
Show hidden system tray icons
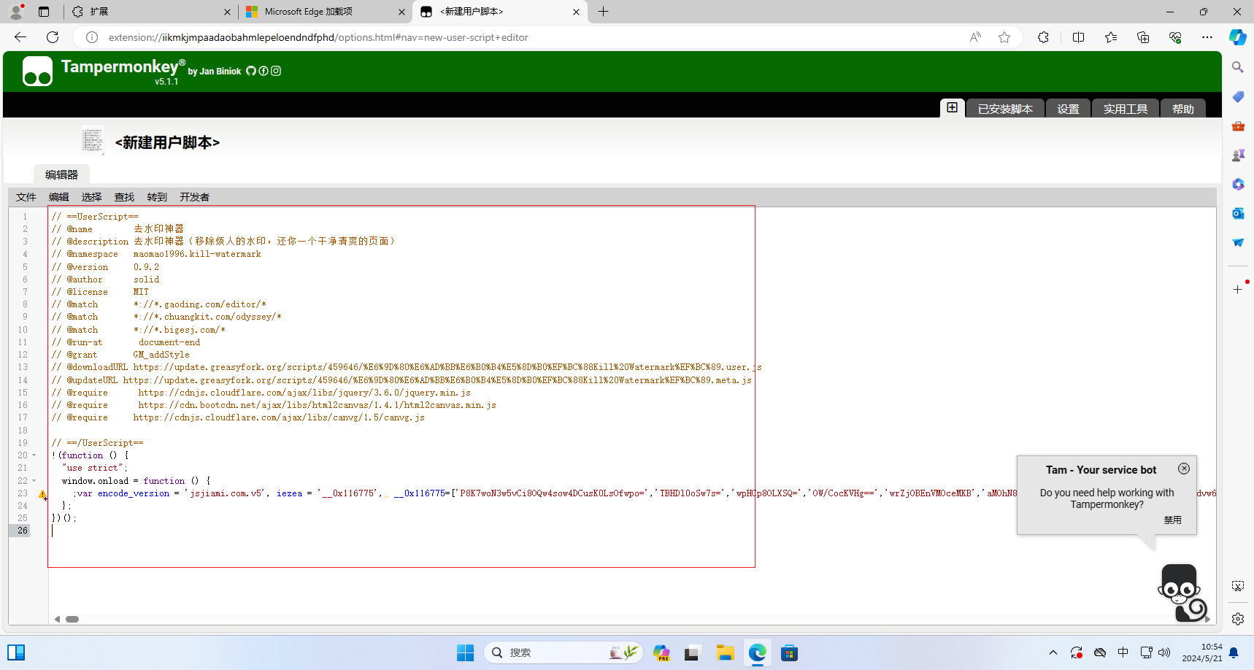click(1053, 652)
